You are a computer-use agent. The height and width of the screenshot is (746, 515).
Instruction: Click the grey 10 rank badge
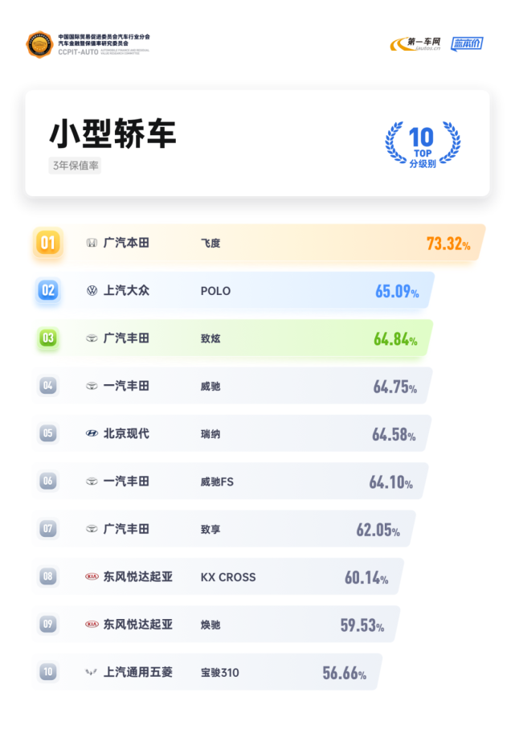pyautogui.click(x=48, y=672)
